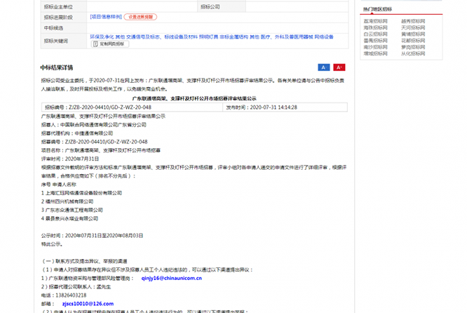Open 花都招标网 region link
This screenshot has width=467, height=313.
coord(413,41)
